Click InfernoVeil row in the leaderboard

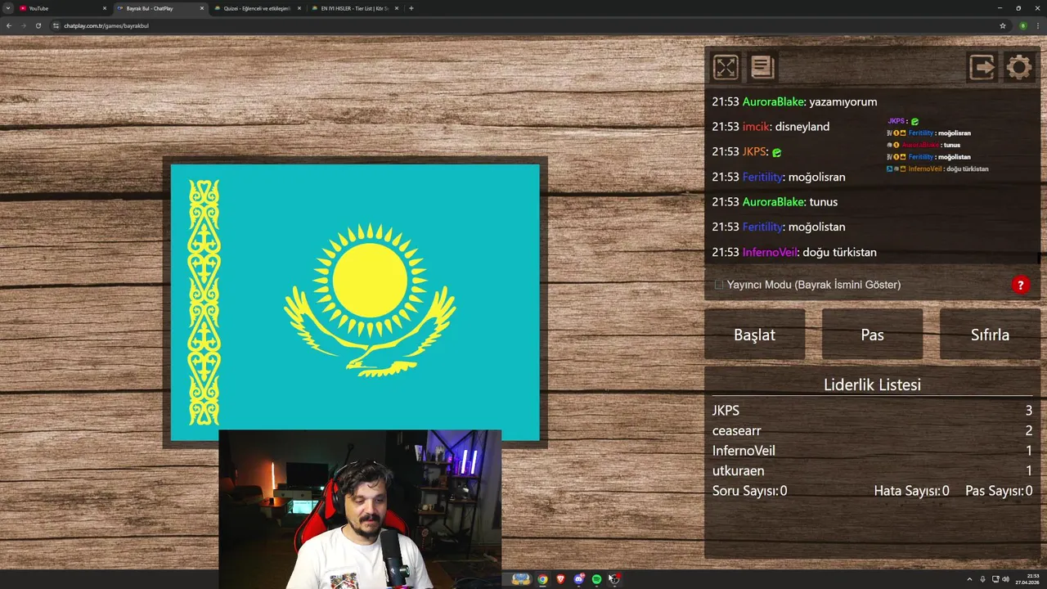[x=872, y=451]
